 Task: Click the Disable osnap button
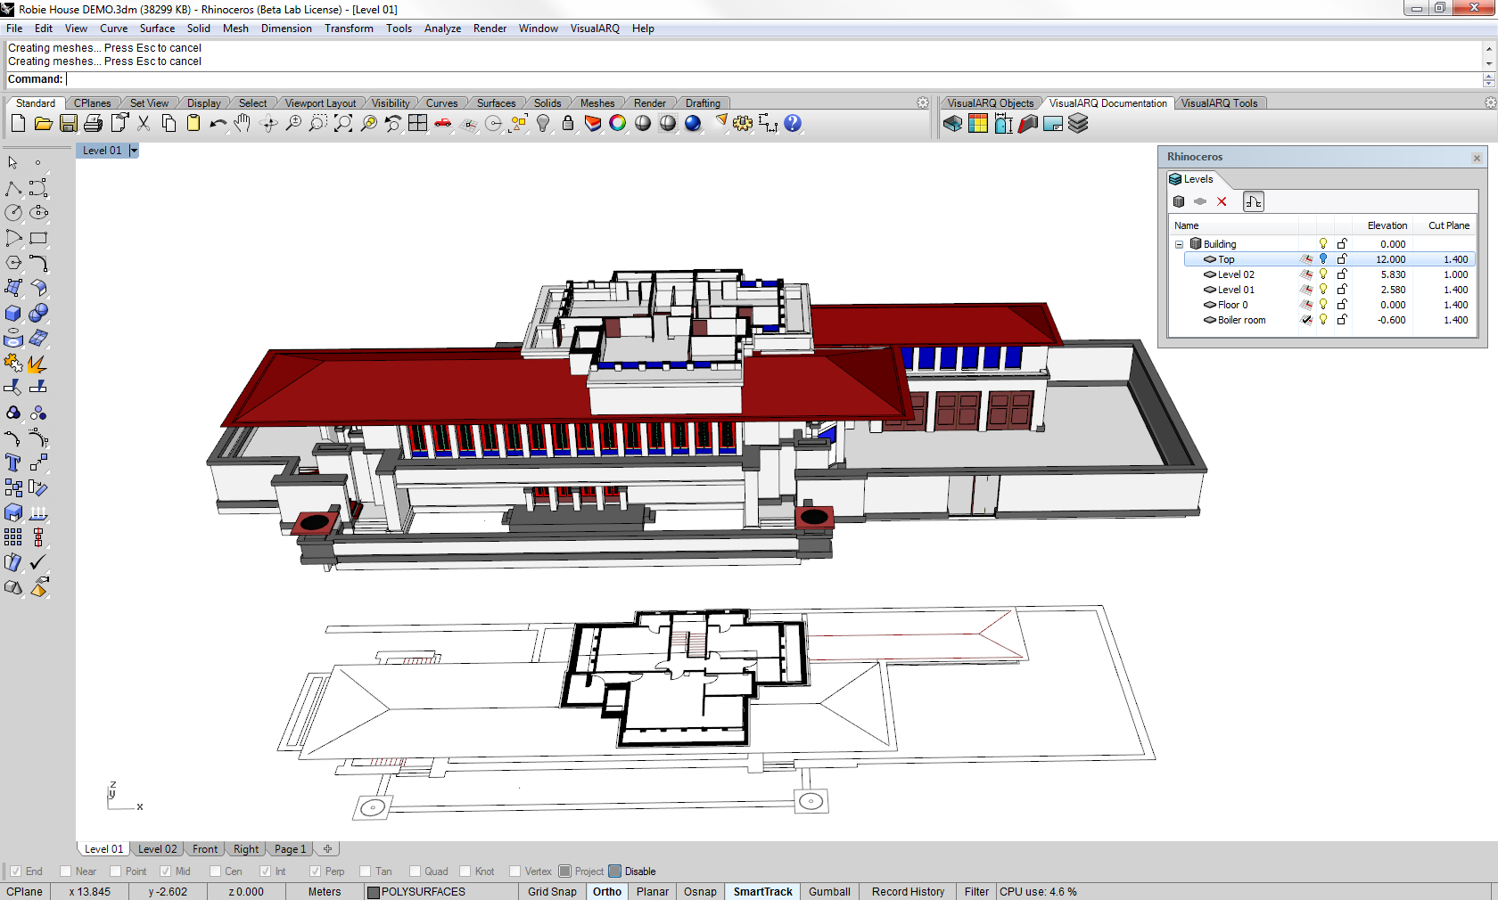(633, 871)
